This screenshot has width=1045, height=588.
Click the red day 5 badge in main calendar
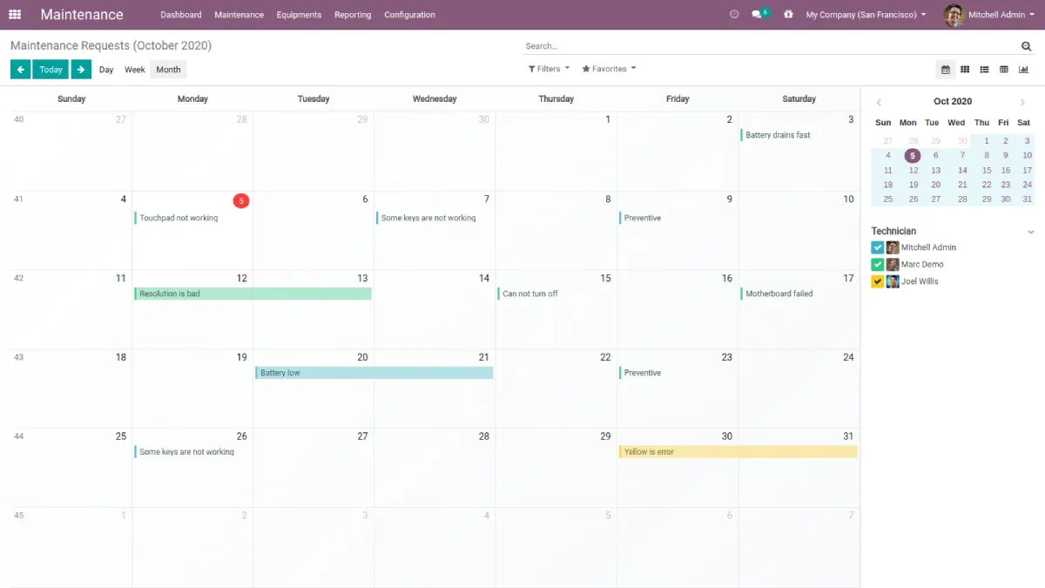coord(241,201)
